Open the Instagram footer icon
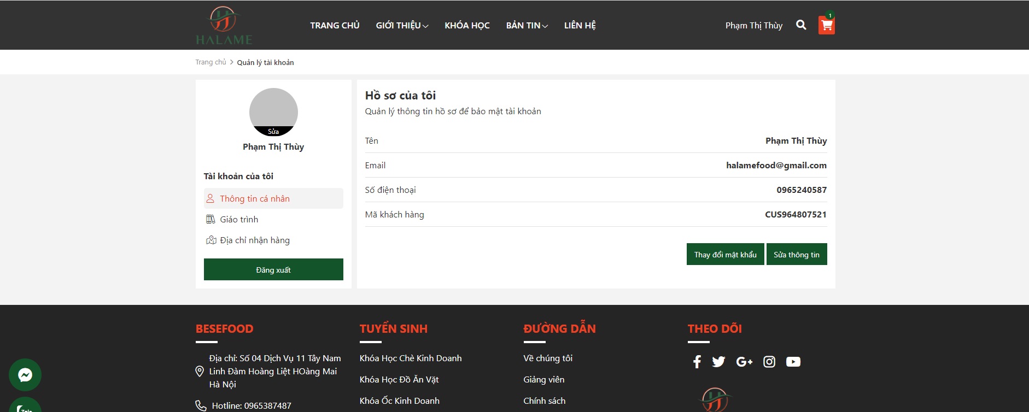The height and width of the screenshot is (412, 1029). [769, 362]
